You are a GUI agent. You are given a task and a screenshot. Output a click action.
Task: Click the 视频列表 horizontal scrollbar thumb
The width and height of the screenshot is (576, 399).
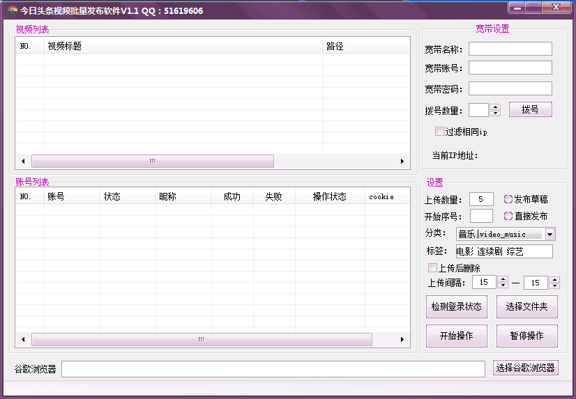(x=153, y=161)
